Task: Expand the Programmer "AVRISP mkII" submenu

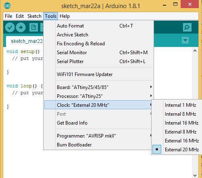Action: pos(99,136)
